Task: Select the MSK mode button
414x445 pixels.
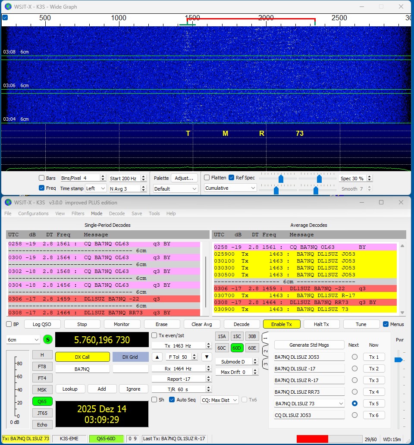Action: [x=42, y=389]
